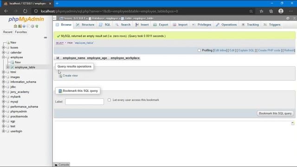Click the green reload navigation panel icon

37,26
